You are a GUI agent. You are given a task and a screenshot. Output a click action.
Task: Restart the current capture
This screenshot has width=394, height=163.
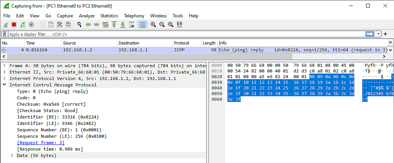[x=23, y=25]
